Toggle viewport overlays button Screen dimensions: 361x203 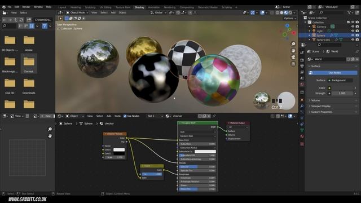click(x=262, y=12)
